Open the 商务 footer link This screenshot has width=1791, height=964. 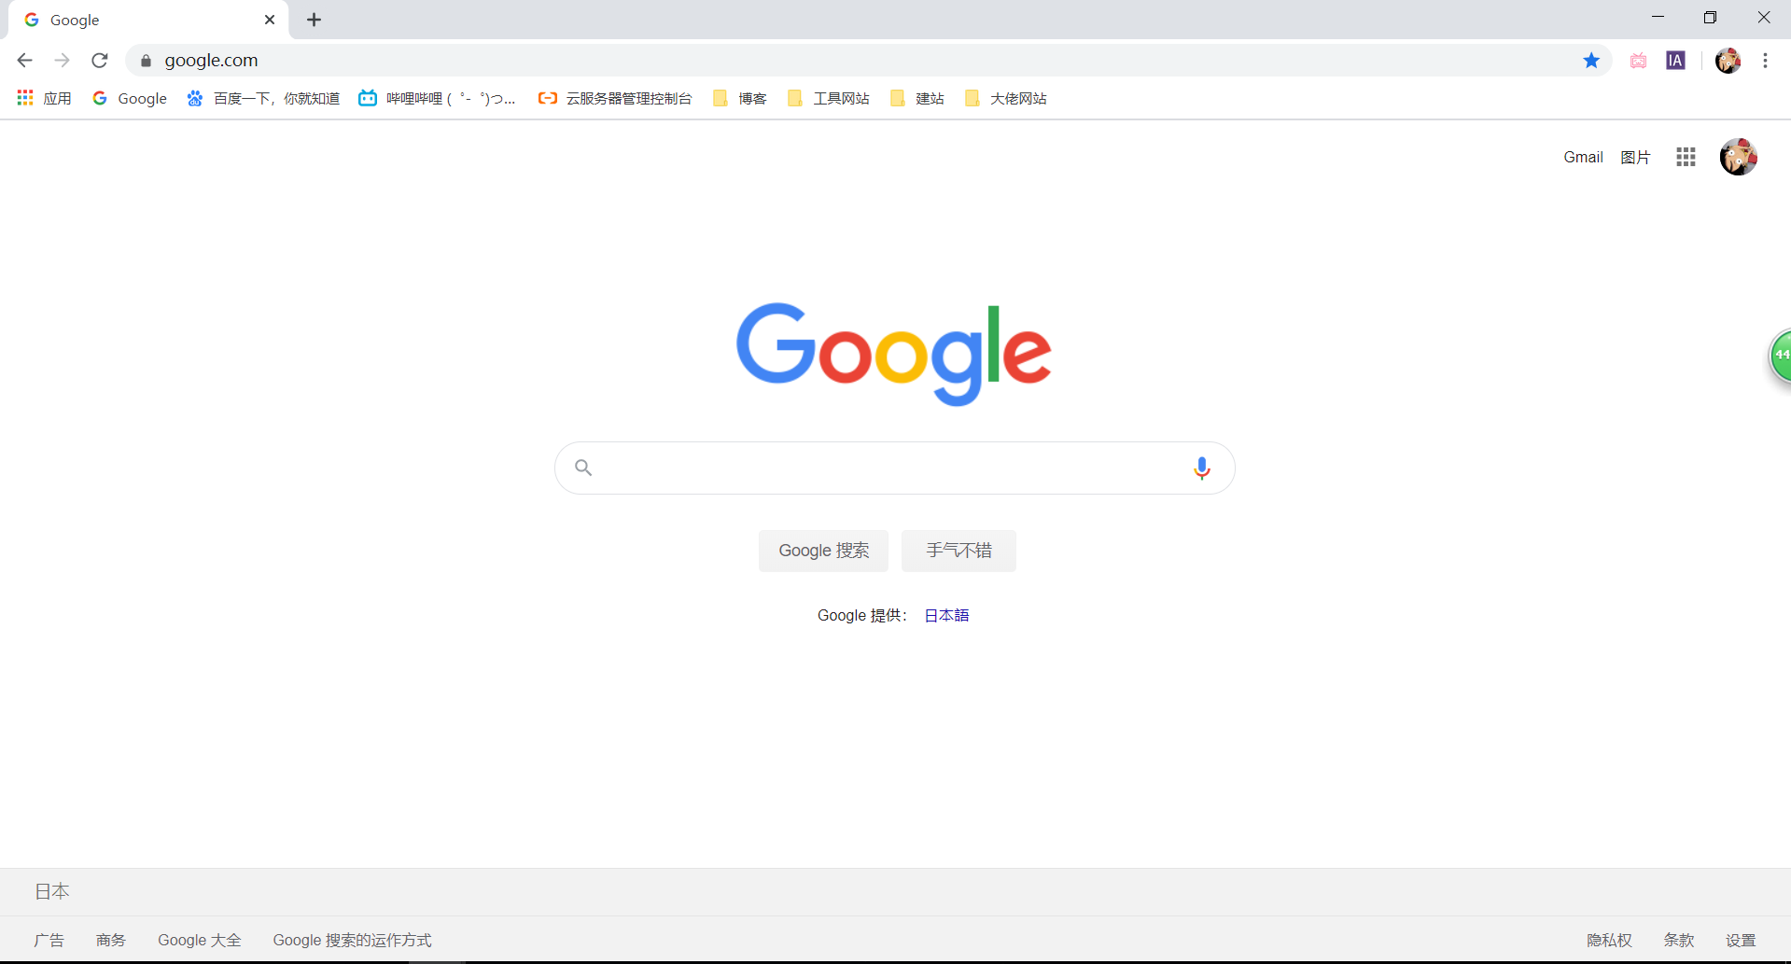(111, 940)
